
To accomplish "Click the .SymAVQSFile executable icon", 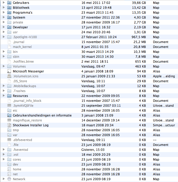I will tap(9, 105).
